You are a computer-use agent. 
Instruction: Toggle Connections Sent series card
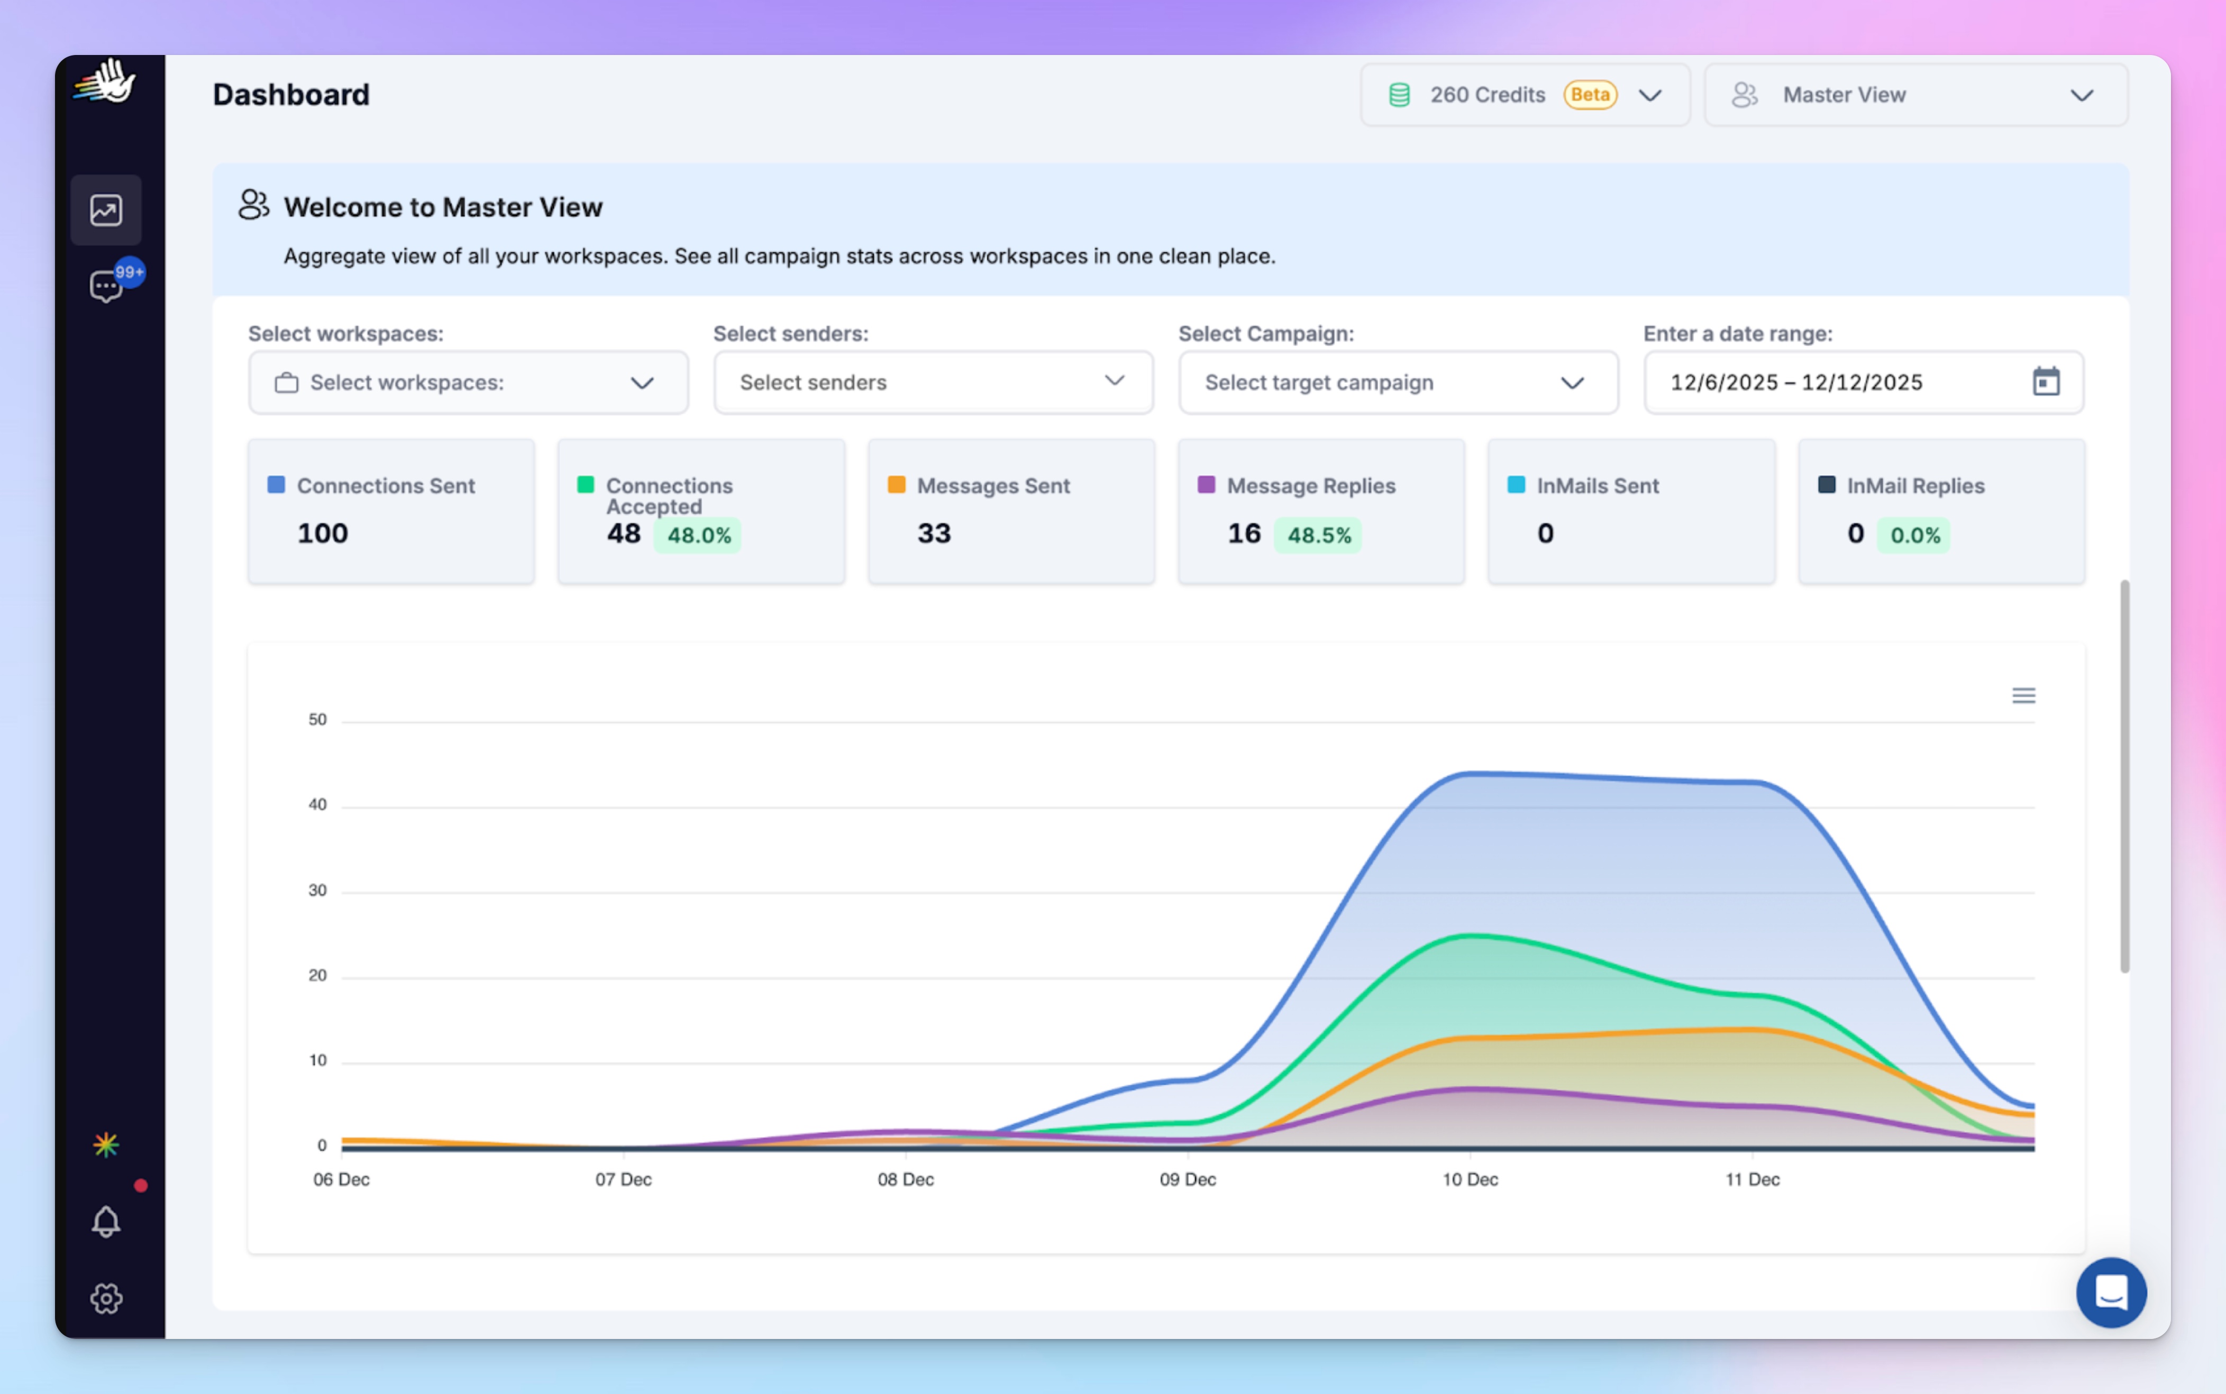pos(391,511)
